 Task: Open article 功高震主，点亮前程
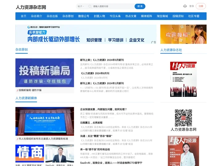pos(91,123)
